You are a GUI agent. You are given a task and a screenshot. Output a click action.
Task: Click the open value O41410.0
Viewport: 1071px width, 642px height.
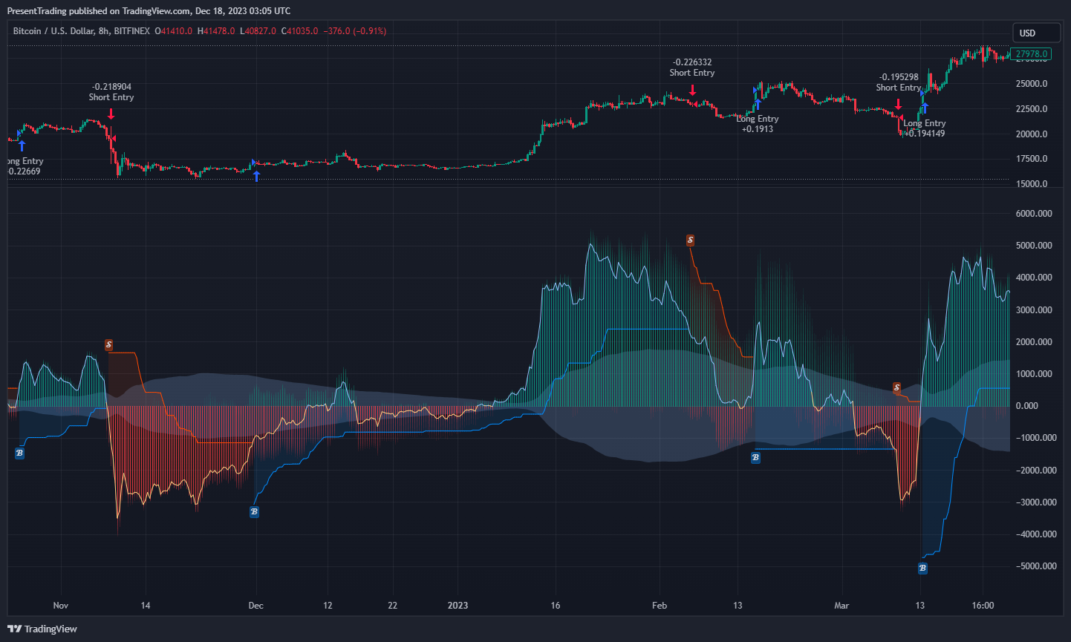pos(174,31)
